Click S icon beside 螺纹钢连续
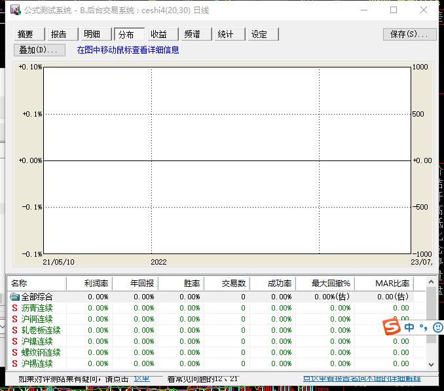Viewport: 444px width, 391px height. click(x=14, y=352)
